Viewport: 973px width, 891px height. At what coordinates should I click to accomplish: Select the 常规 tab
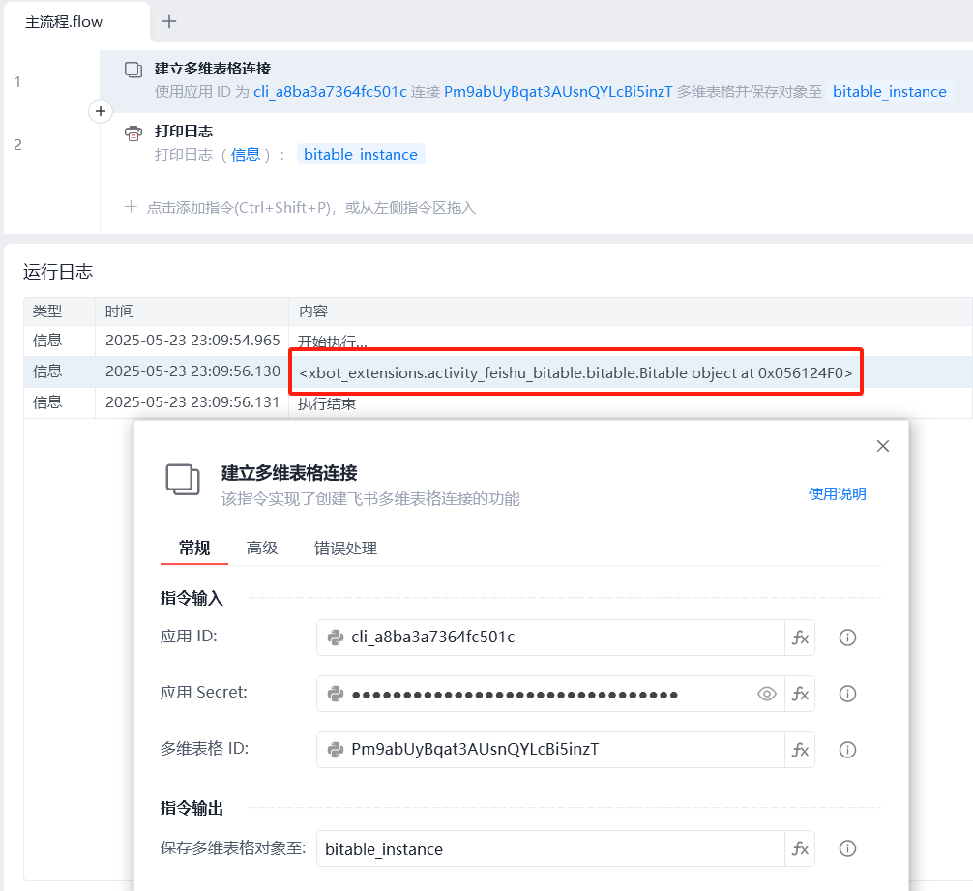coord(193,548)
